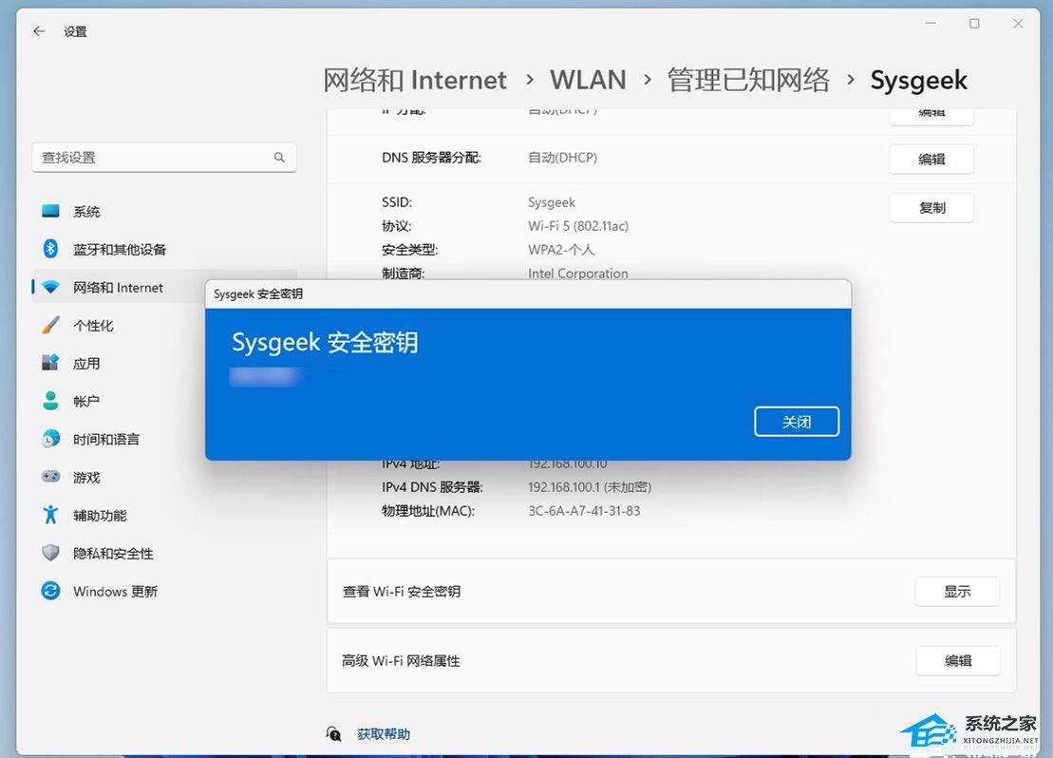Click the 网络和 Internet sidebar icon

click(49, 287)
